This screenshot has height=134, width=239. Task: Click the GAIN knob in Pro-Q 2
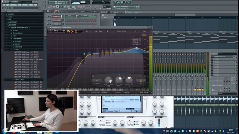[119, 80]
